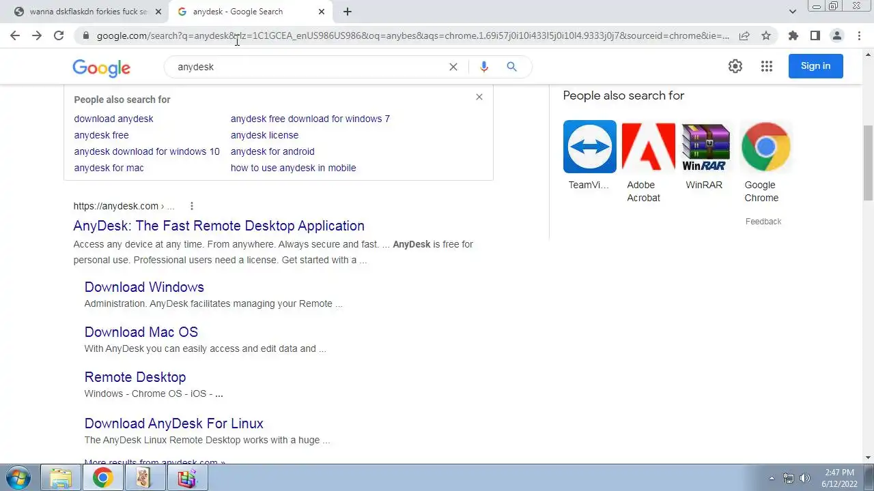Image resolution: width=874 pixels, height=491 pixels.
Task: Open the Google apps grid
Action: [x=767, y=66]
